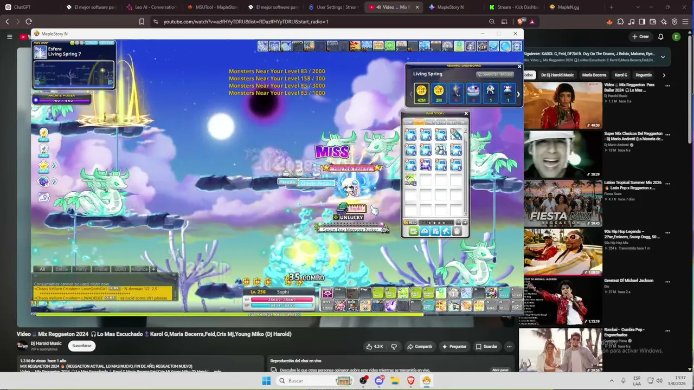Add a chat tab with plus button

pos(153,269)
